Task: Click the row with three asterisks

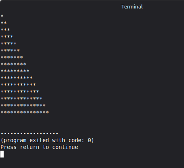Action: pos(5,30)
